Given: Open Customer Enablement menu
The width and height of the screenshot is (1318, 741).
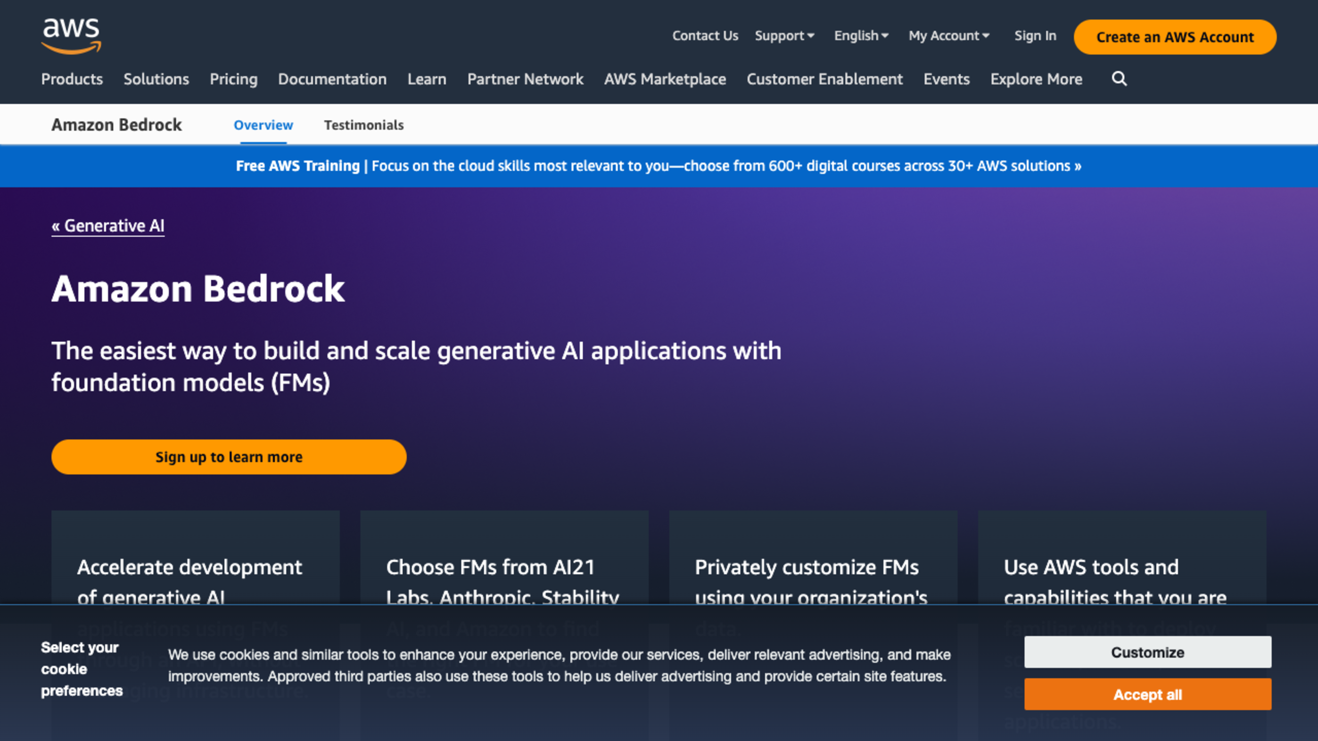Looking at the screenshot, I should point(824,79).
